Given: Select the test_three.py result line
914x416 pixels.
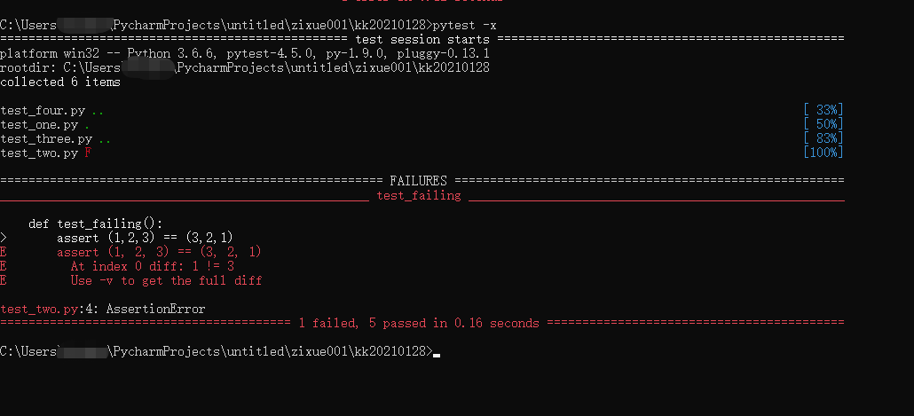Looking at the screenshot, I should (x=55, y=139).
